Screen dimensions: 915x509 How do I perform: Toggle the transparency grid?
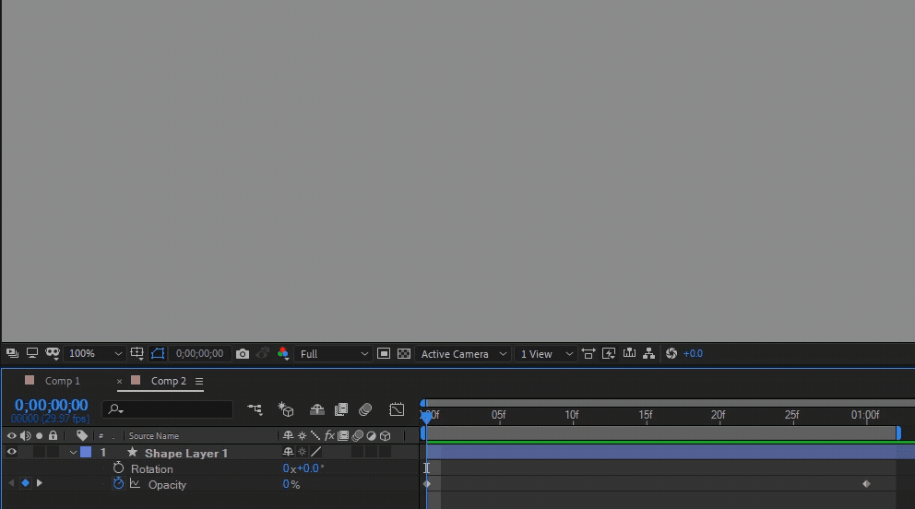pos(404,353)
